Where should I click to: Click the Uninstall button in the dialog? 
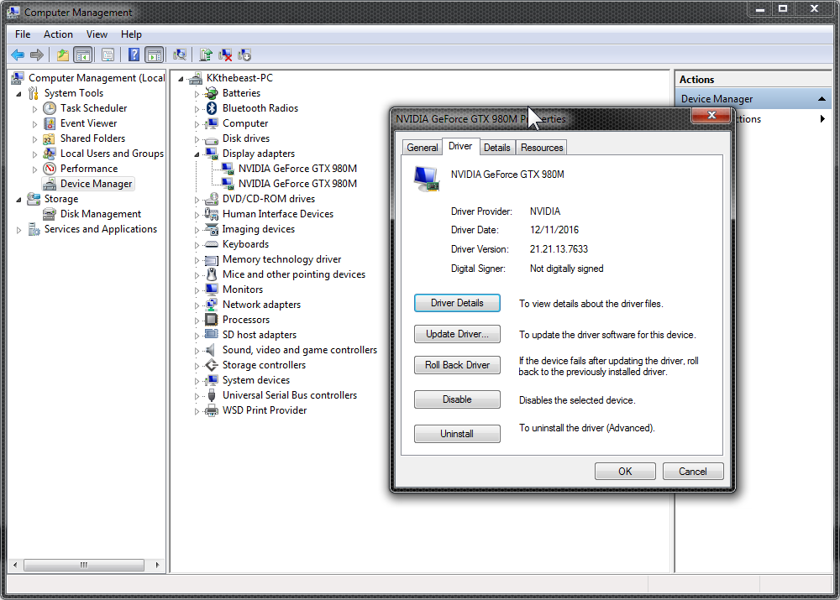pyautogui.click(x=457, y=434)
